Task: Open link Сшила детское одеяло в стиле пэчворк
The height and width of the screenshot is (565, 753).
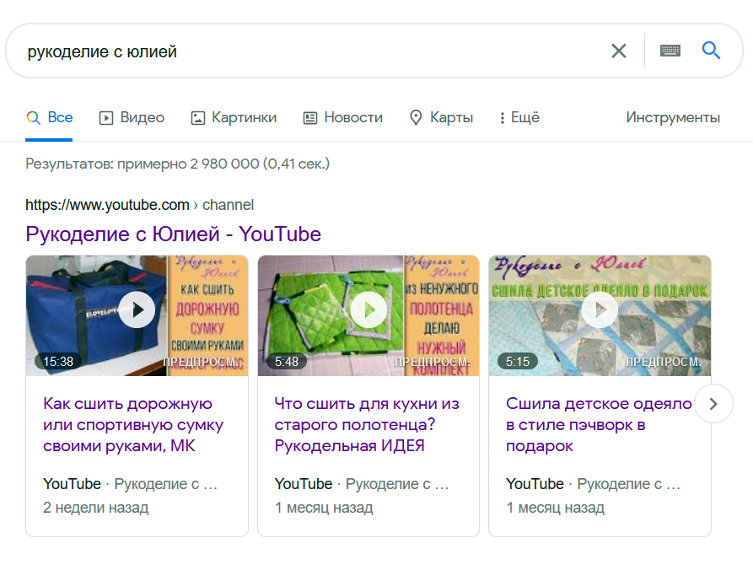Action: [x=599, y=425]
